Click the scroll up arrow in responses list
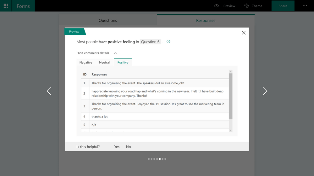Image resolution: width=314 pixels, height=176 pixels. coord(230,71)
